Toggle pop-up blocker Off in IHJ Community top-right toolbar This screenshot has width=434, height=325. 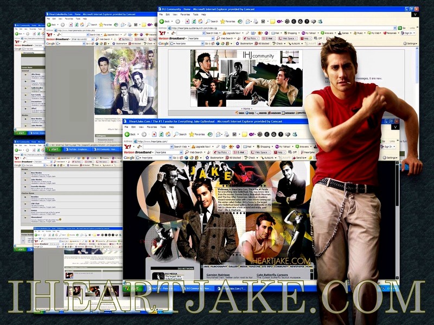(318, 38)
